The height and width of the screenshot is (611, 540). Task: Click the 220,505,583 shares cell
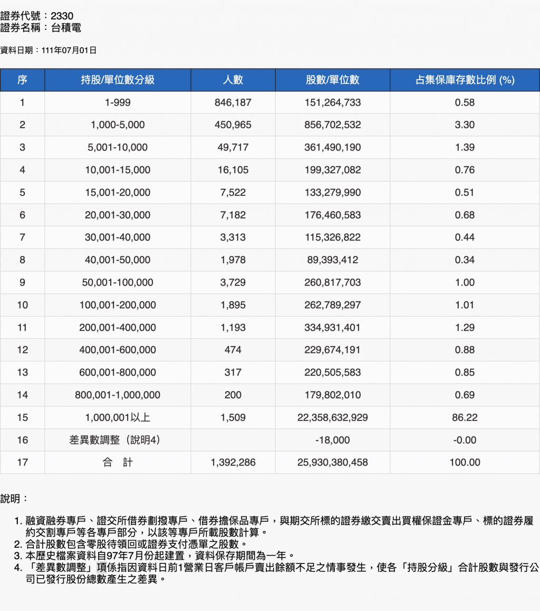point(332,373)
